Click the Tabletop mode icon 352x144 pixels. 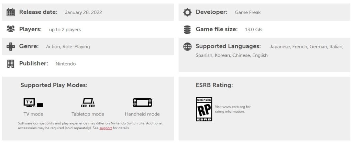pyautogui.click(x=88, y=103)
